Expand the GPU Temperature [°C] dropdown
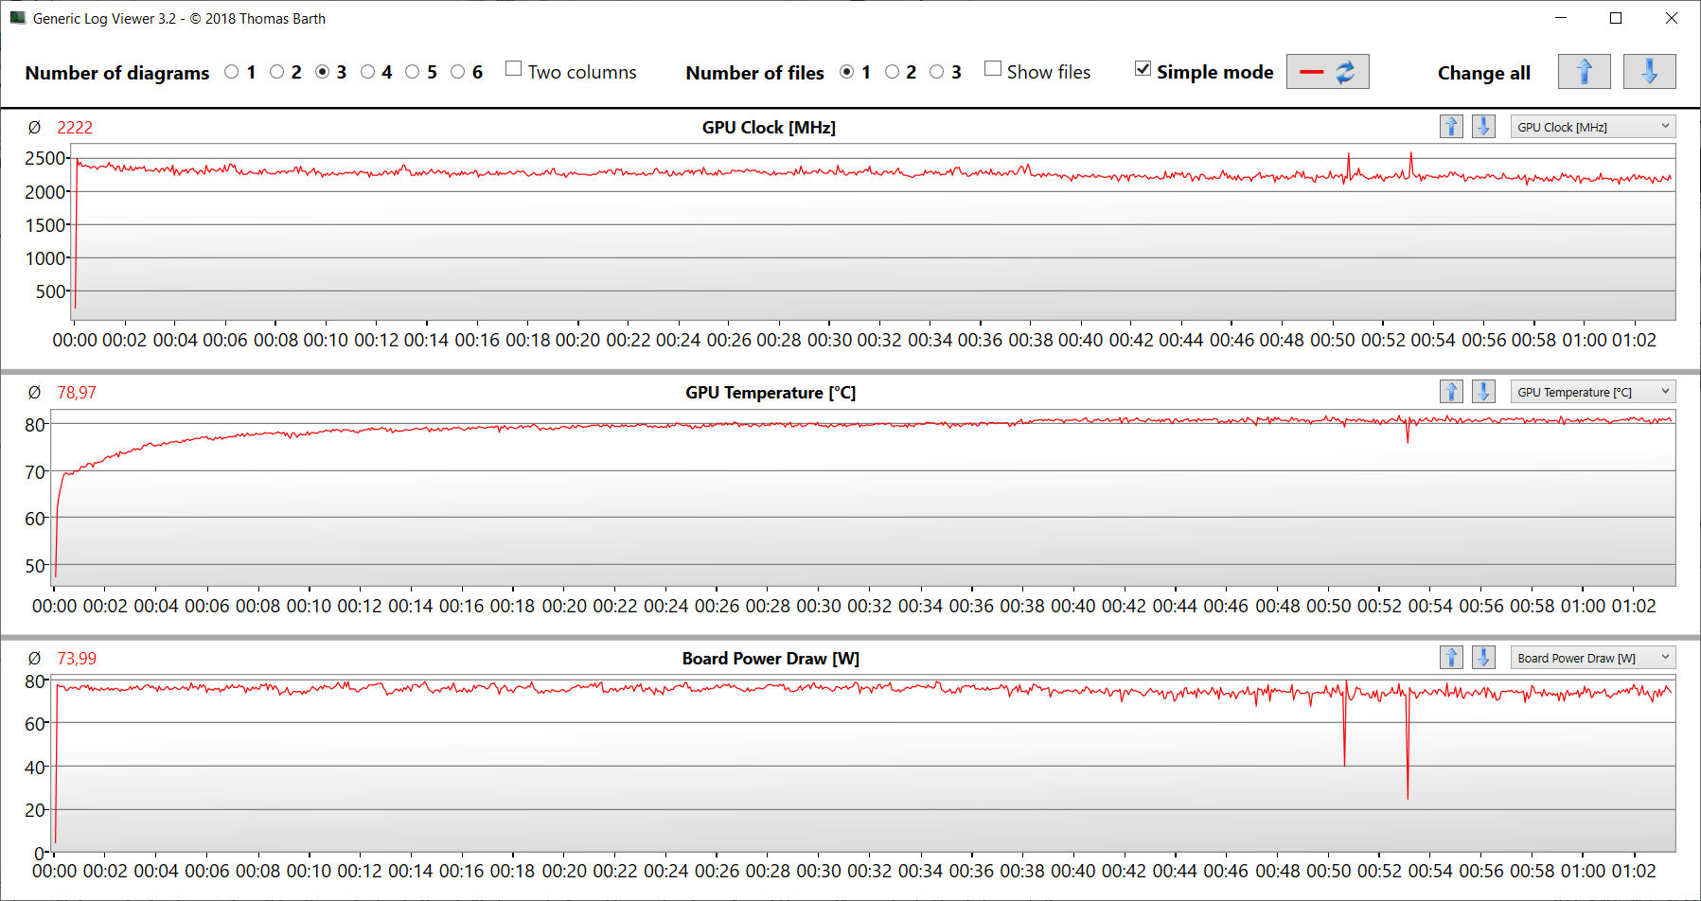This screenshot has height=901, width=1701. [x=1592, y=392]
